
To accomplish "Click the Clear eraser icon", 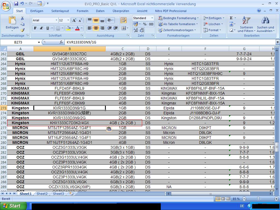I will pos(231,30).
